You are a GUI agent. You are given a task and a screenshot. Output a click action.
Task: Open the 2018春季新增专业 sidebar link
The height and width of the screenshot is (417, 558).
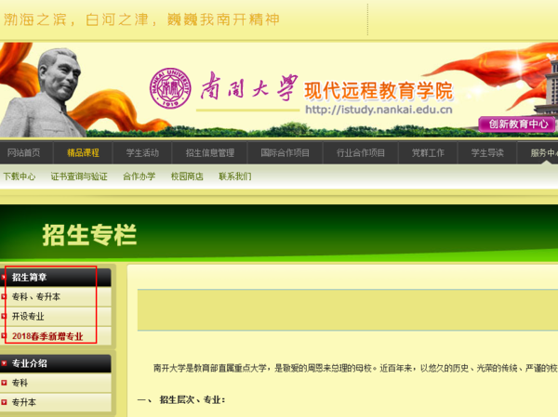pos(56,336)
